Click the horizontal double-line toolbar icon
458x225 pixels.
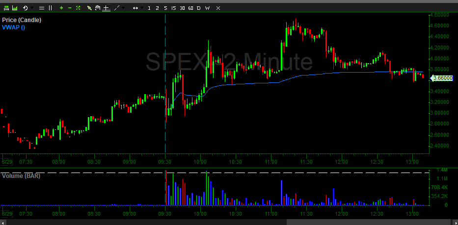(42, 8)
